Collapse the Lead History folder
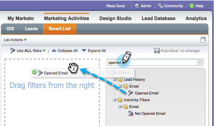The height and width of the screenshot is (126, 214). 114,79
